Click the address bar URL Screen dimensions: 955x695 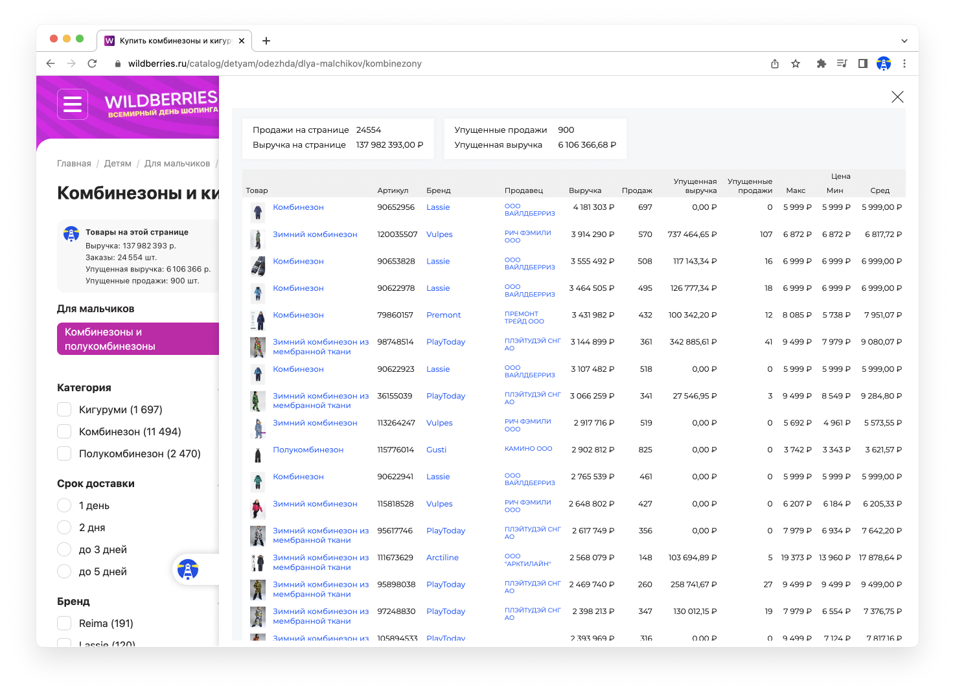275,63
